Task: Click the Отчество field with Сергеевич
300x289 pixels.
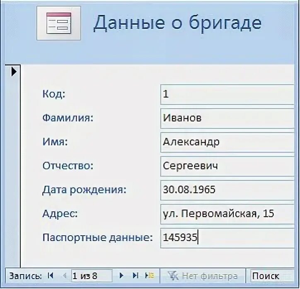Action: point(227,166)
